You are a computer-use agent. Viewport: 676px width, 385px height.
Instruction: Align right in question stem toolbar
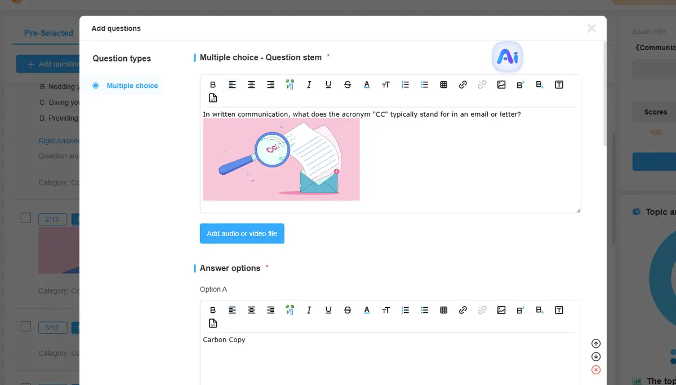(270, 85)
